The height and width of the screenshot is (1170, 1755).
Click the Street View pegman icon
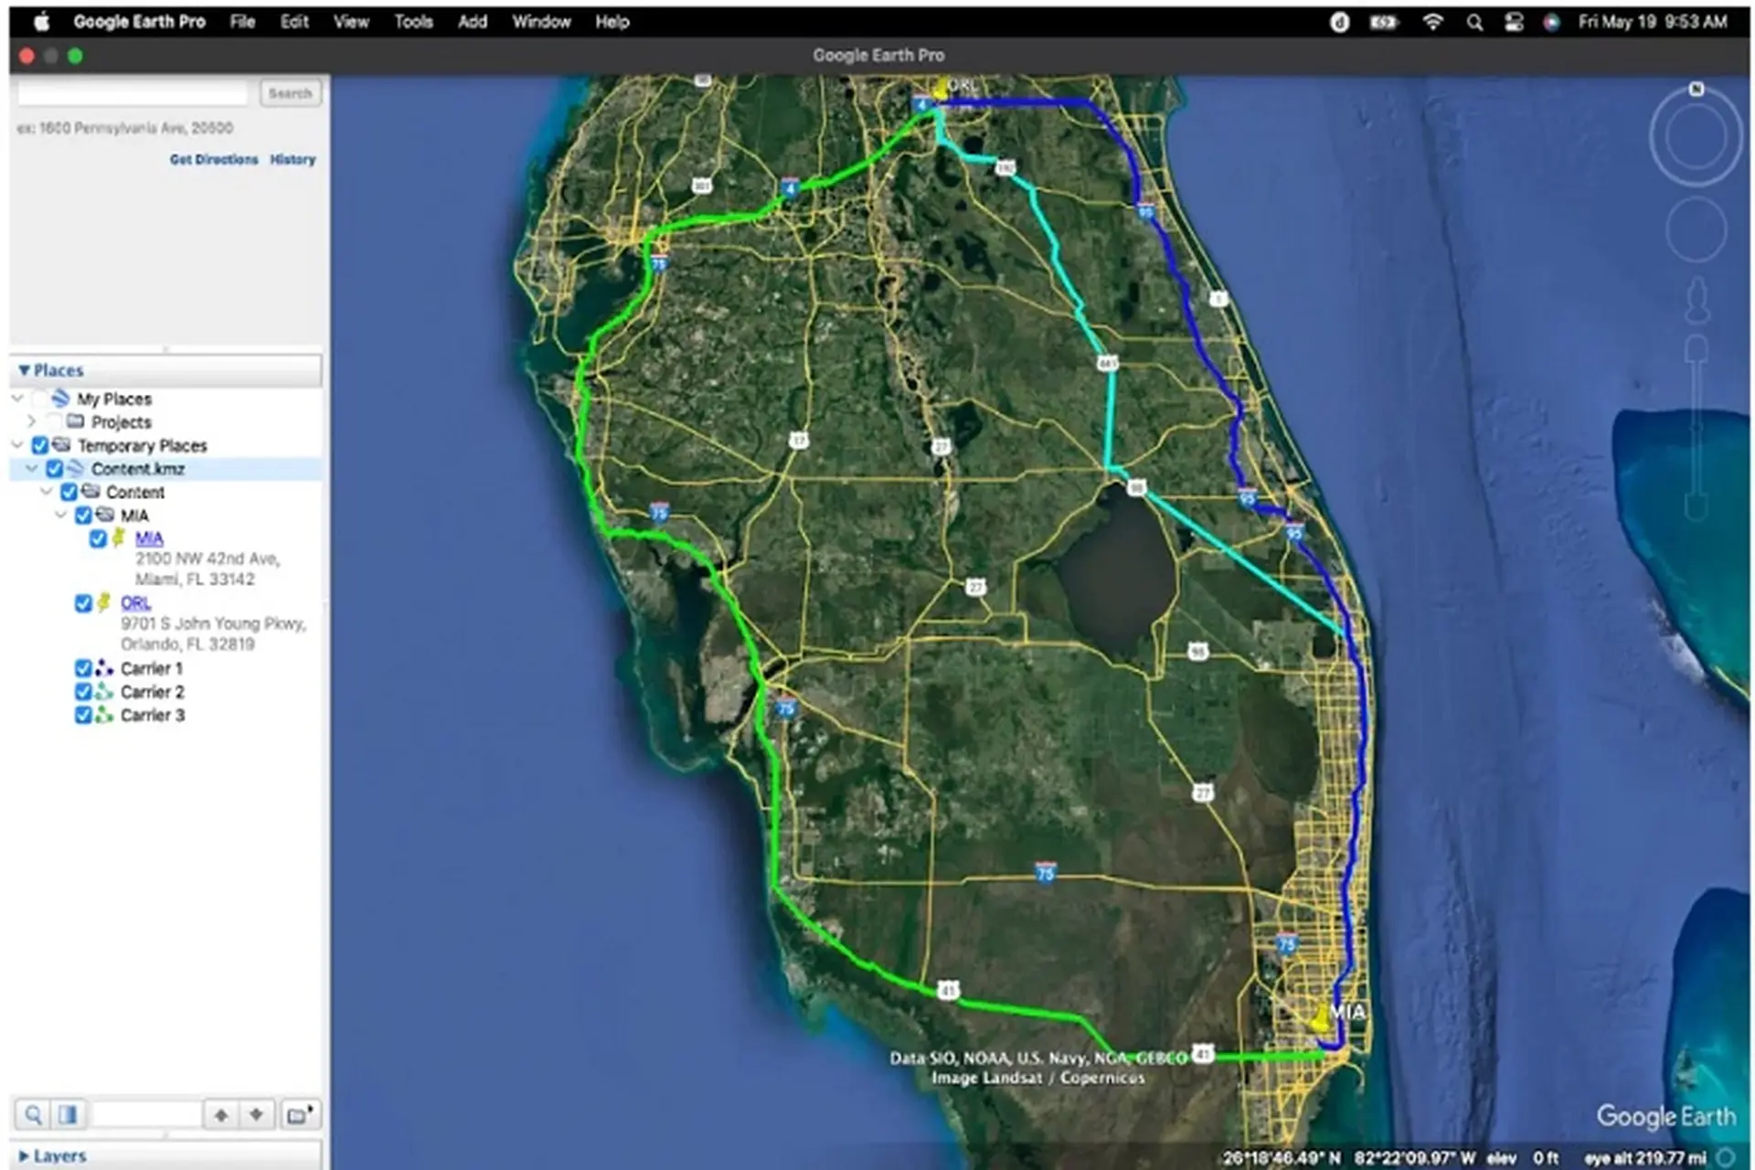1696,300
